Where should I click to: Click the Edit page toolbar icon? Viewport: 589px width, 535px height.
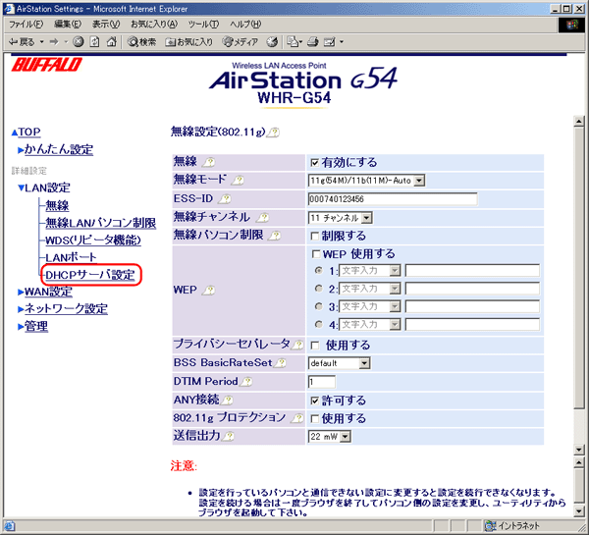click(x=330, y=41)
